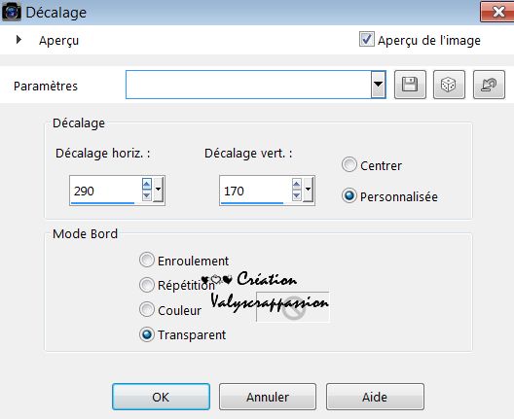Open vertical offset slider dropdown arrow
This screenshot has width=514, height=419.
tap(308, 190)
